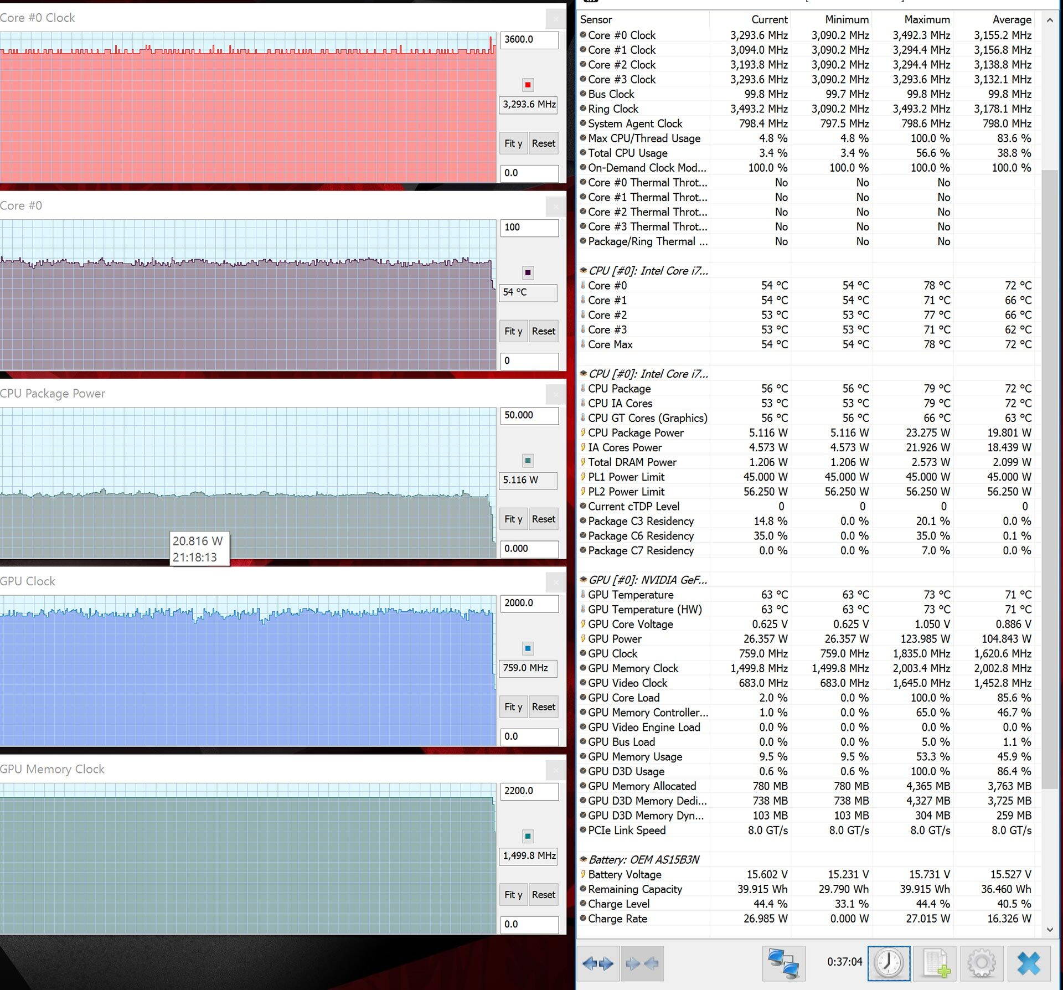Click the Sensor column header
The width and height of the screenshot is (1063, 990).
click(x=643, y=19)
